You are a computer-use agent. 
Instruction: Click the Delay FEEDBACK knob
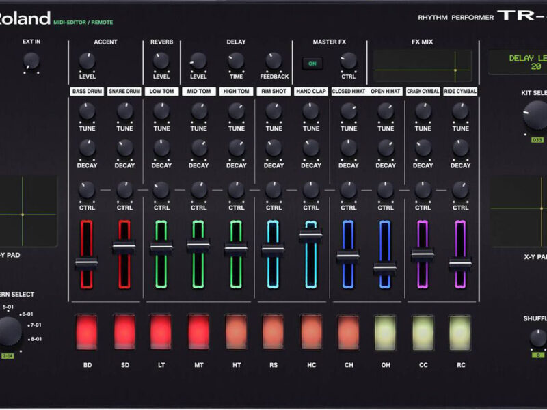(273, 61)
